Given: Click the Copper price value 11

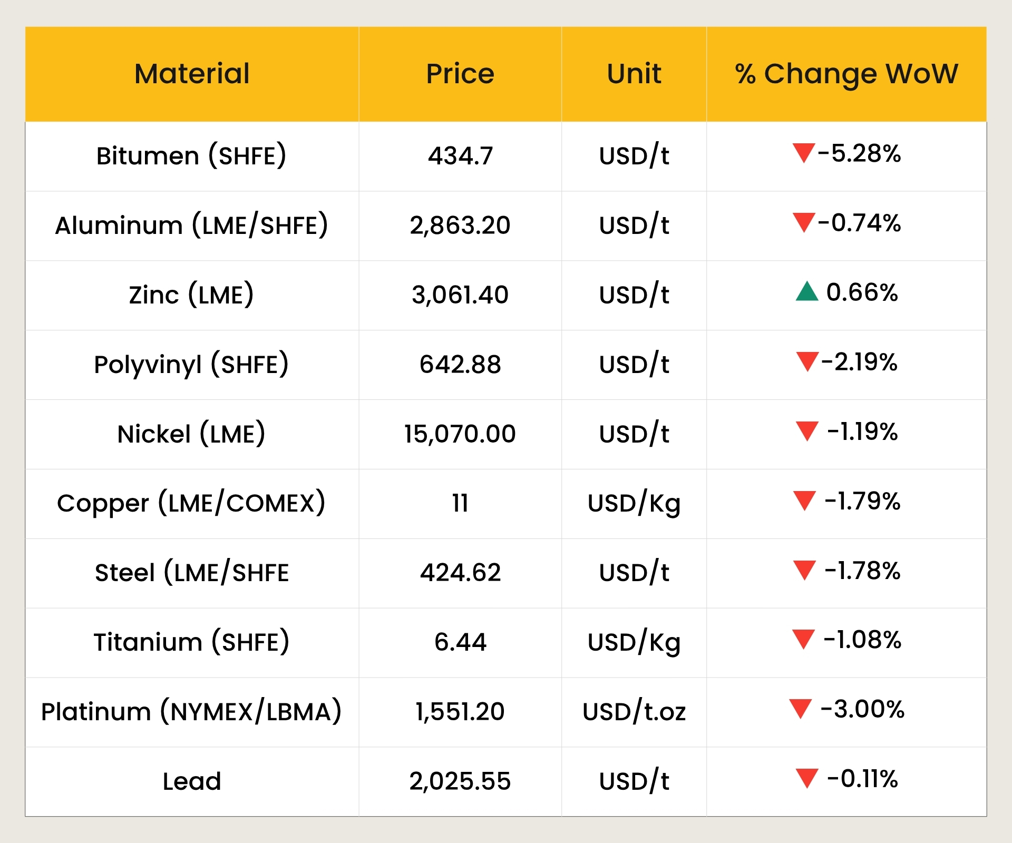Looking at the screenshot, I should click(460, 503).
